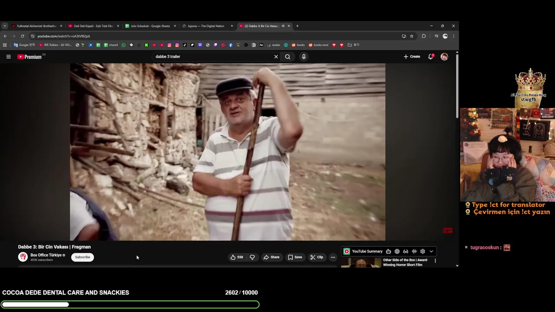Mute the Dabbe 3 tab audio icon
The image size is (555, 312).
point(283,26)
